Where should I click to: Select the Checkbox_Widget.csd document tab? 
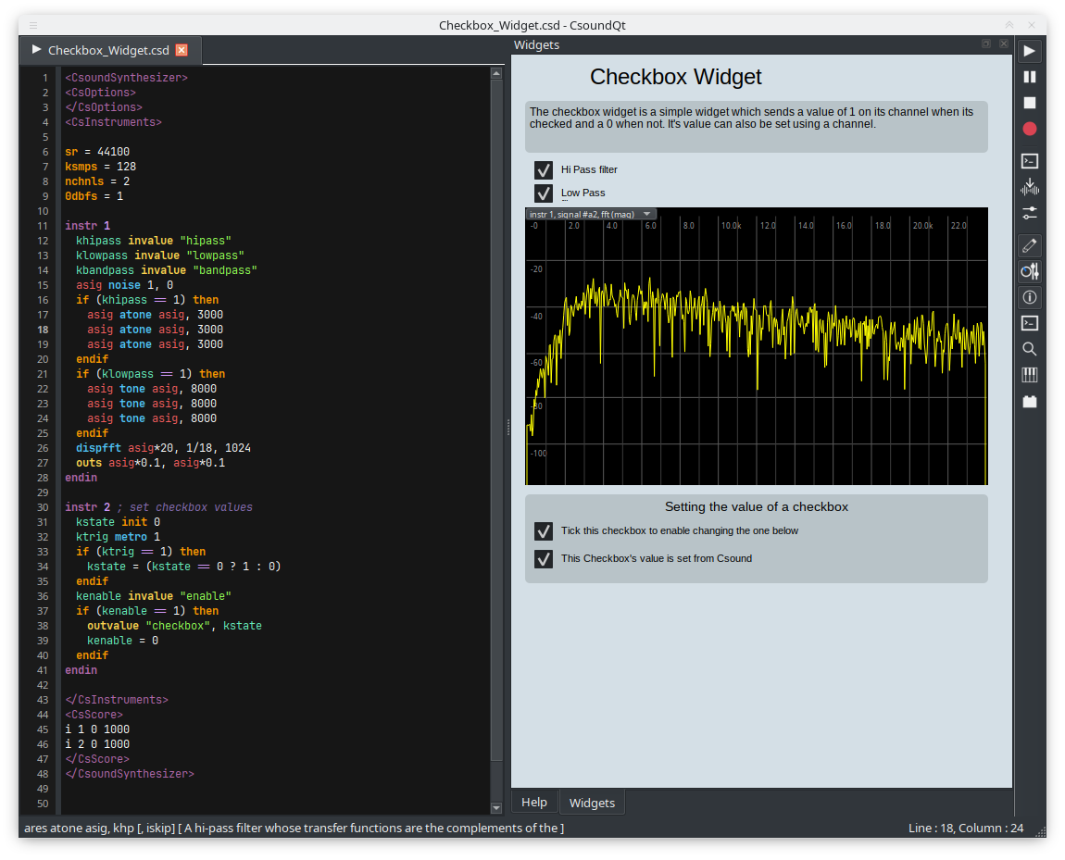click(x=110, y=50)
